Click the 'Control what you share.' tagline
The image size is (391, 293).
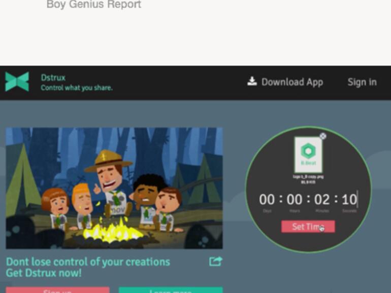pos(77,88)
